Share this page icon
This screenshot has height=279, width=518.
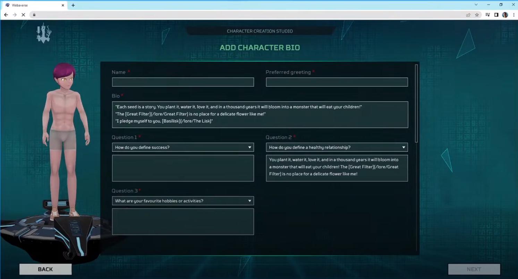tap(468, 15)
